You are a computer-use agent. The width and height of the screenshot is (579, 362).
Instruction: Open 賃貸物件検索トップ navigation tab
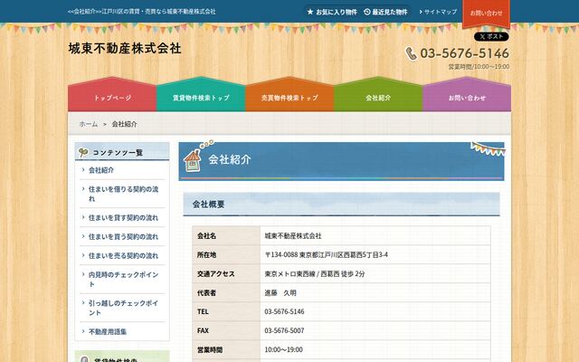(201, 94)
